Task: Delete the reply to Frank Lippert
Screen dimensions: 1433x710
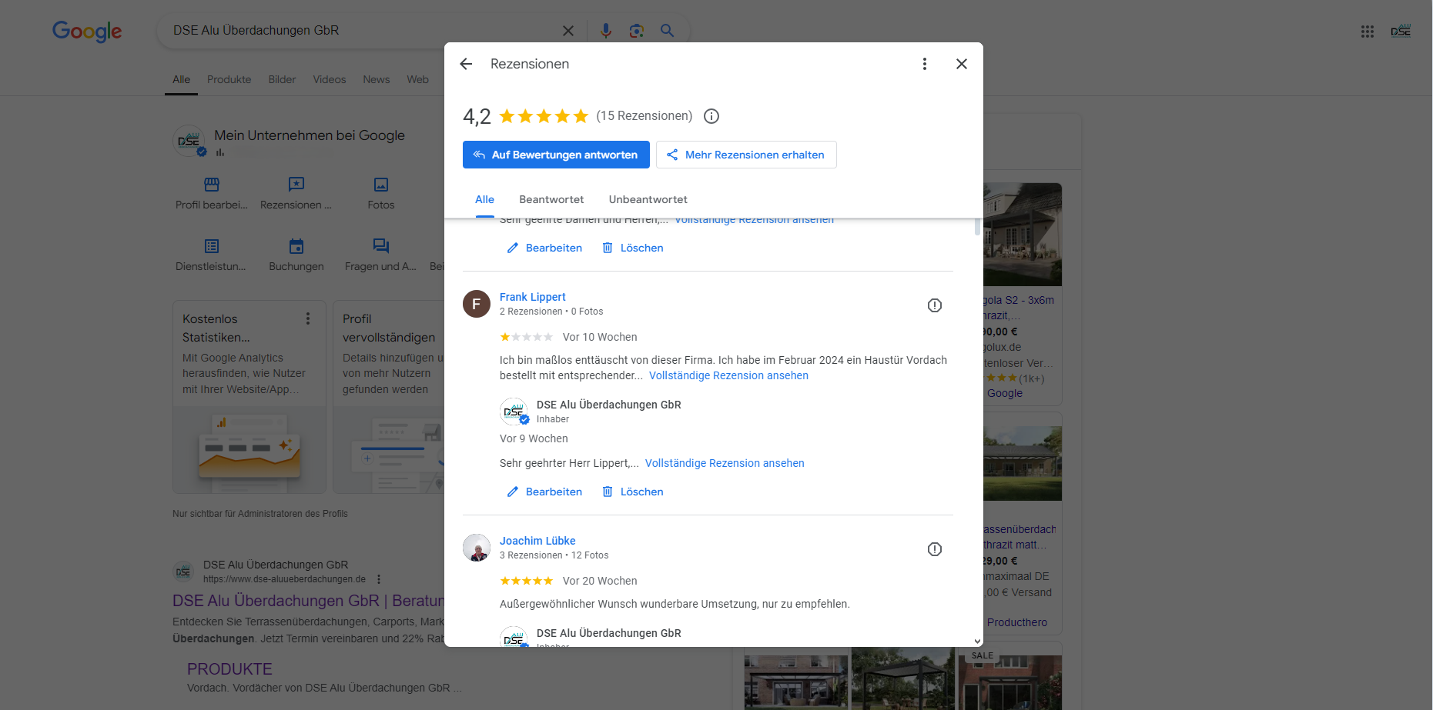Action: click(632, 492)
